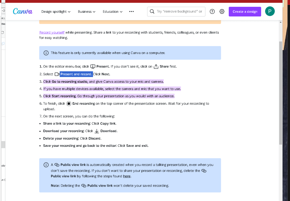Click 'This feature is only currently available' text
The image size is (290, 201).
tap(108, 53)
